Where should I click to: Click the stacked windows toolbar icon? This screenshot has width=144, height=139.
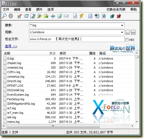(26, 16)
